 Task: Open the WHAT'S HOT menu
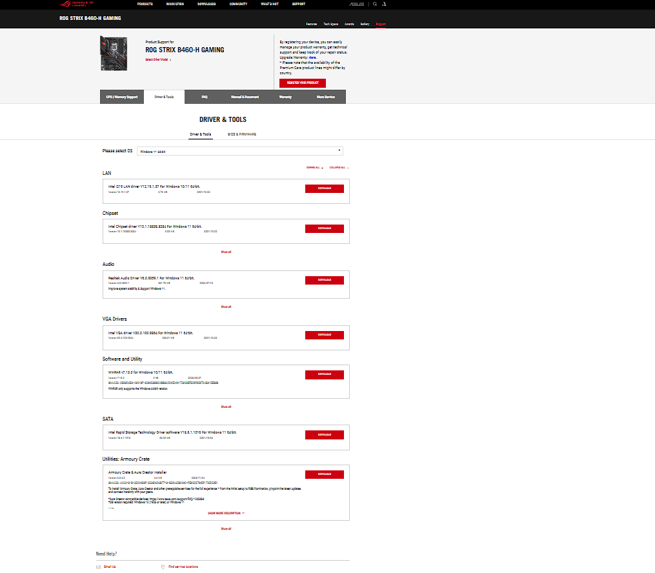point(270,4)
